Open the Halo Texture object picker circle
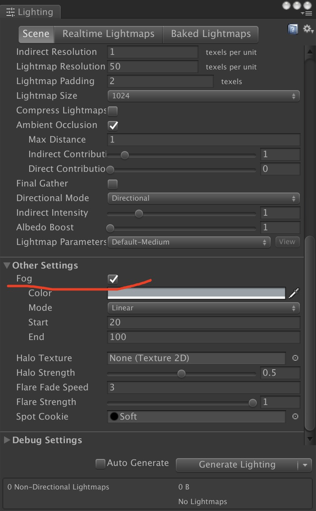 [x=295, y=358]
